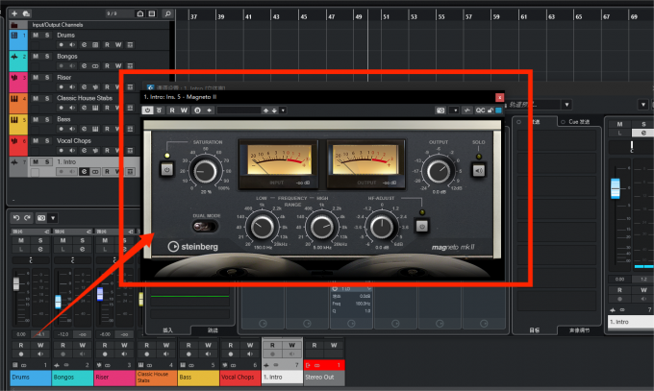Click the Output gain knob
The height and width of the screenshot is (391, 654).
point(439,170)
